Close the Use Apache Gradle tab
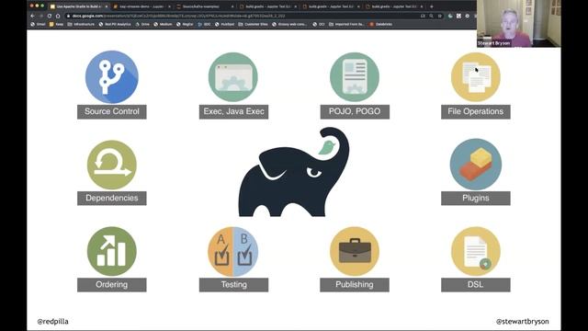Image resolution: width=588 pixels, height=331 pixels. pos(107,6)
